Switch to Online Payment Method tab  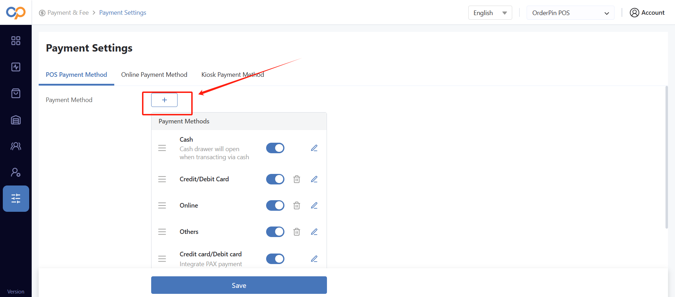click(x=154, y=75)
